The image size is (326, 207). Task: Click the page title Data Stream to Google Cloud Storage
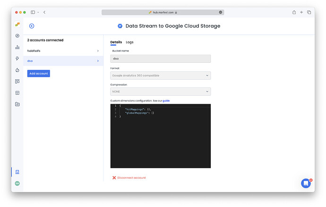173,26
